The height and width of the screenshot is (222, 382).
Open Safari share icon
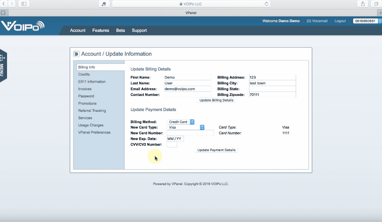click(x=363, y=4)
